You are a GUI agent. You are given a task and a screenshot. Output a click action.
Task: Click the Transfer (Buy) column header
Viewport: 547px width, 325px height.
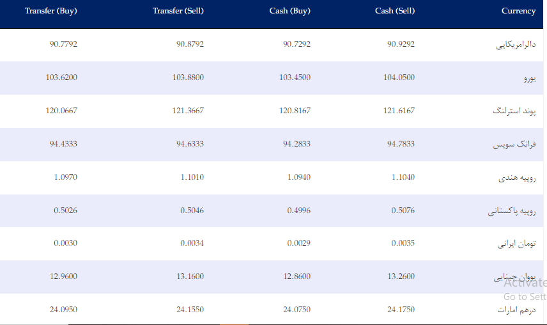click(x=50, y=11)
